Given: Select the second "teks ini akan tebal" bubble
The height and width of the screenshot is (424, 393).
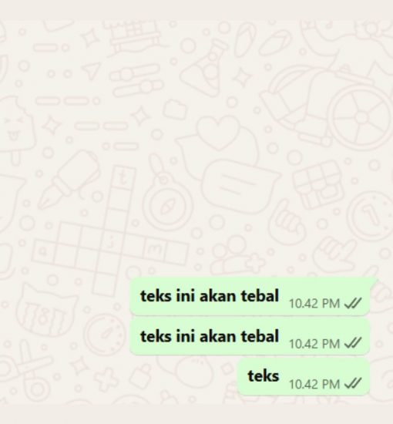Looking at the screenshot, I should [250, 337].
